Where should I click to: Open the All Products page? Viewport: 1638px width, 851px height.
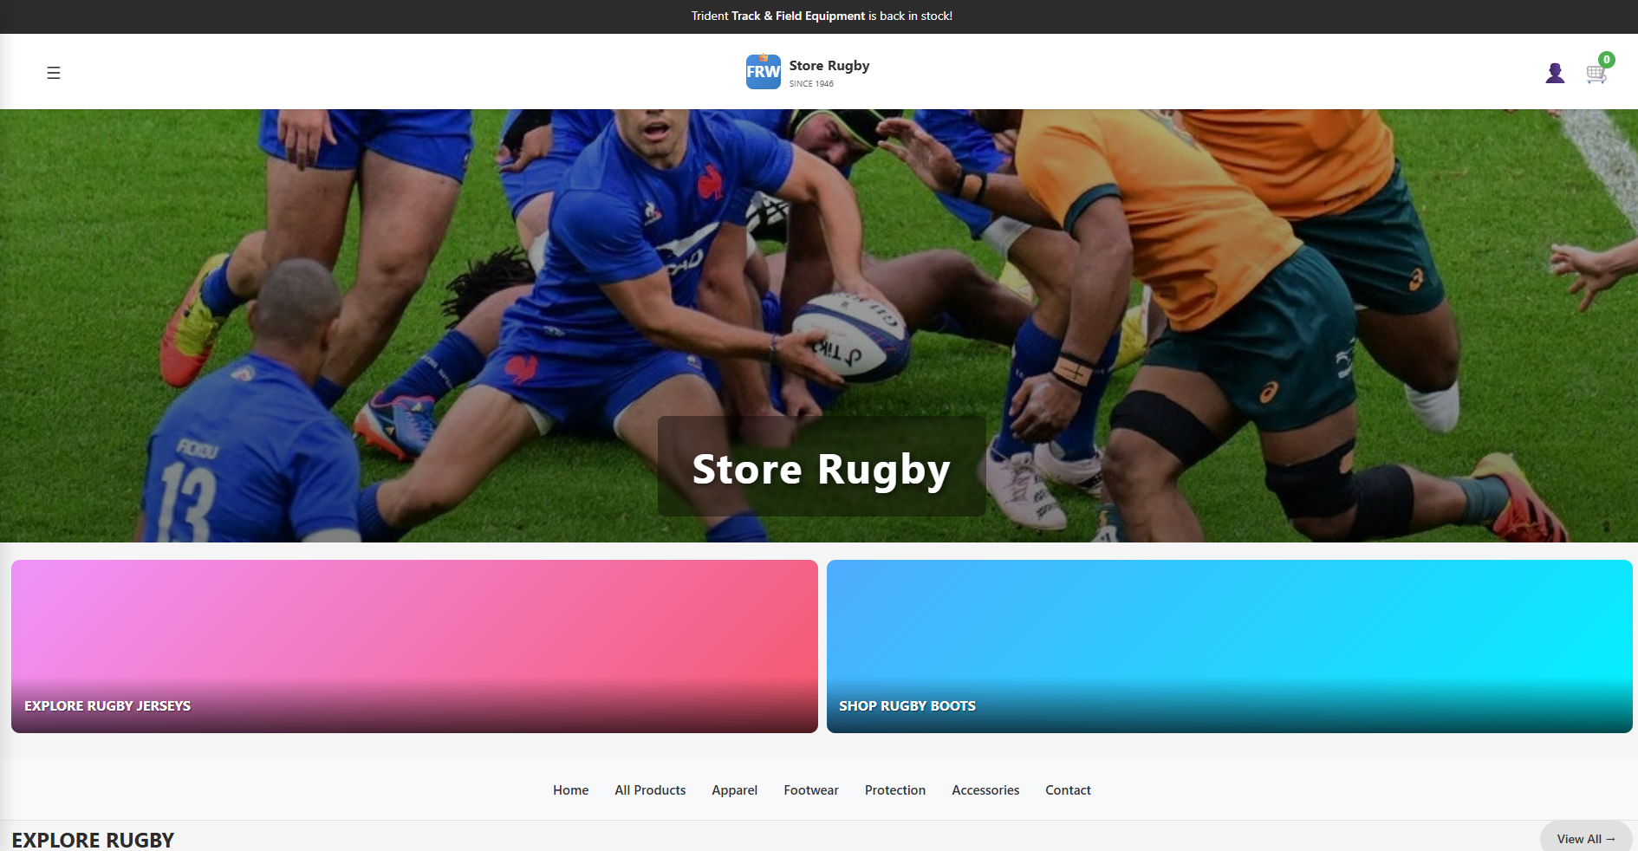point(650,790)
